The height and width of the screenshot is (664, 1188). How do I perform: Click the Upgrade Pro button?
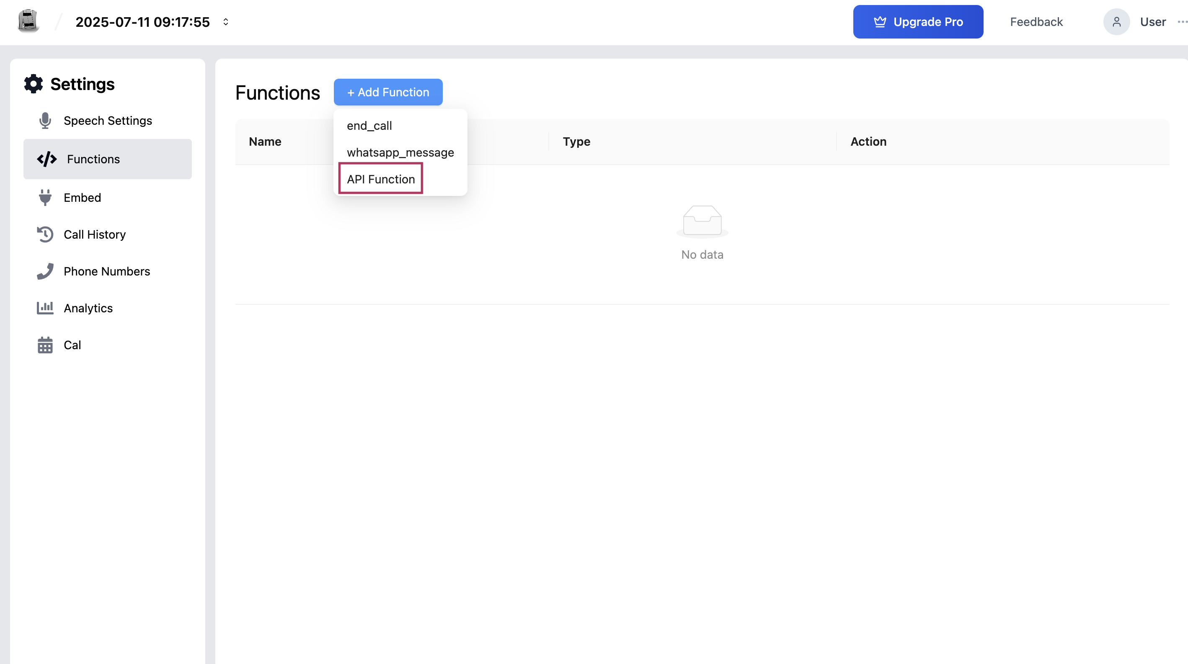click(x=918, y=22)
